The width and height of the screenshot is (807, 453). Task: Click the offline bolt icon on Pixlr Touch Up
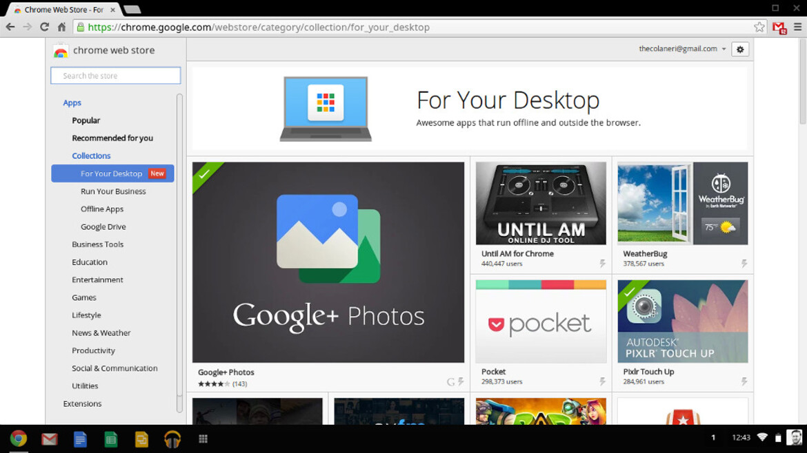click(744, 381)
